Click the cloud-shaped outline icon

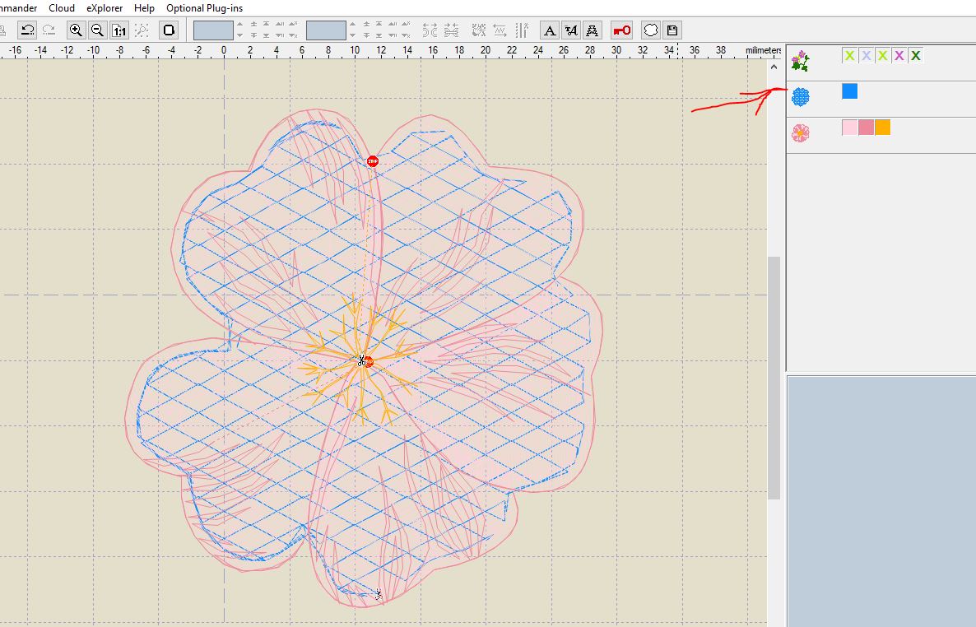pyautogui.click(x=651, y=30)
